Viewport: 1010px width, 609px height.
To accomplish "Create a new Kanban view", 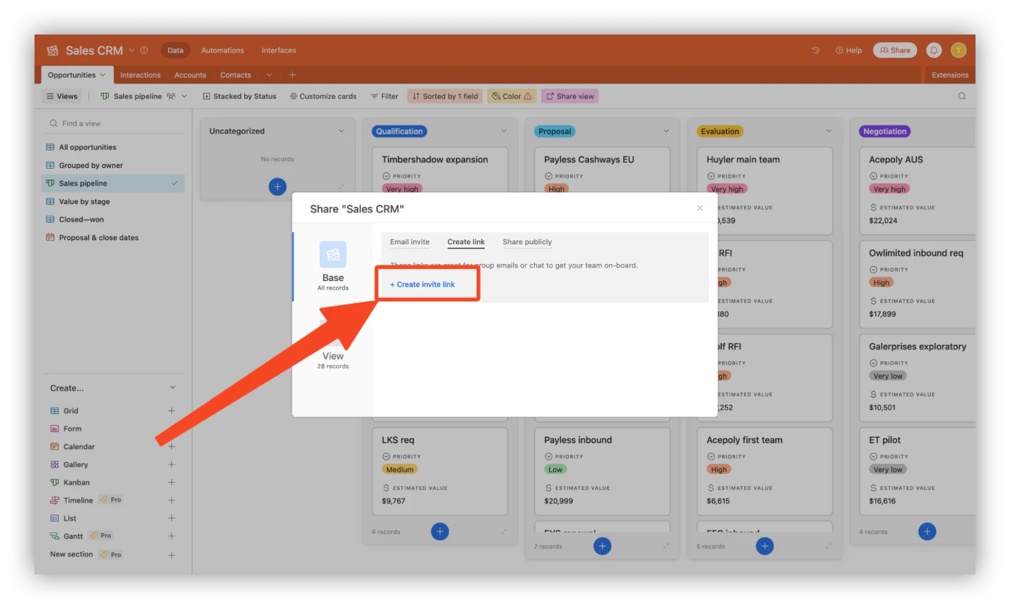I will [171, 482].
